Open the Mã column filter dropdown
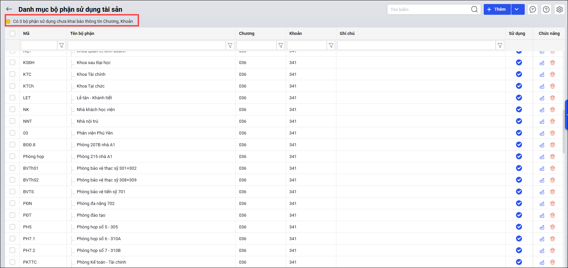This screenshot has width=568, height=268. (x=61, y=45)
